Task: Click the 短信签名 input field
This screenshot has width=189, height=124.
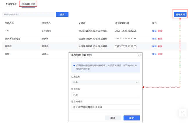Action: pos(105,95)
